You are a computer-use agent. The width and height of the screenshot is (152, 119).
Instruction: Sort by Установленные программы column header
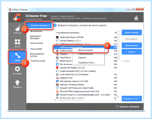(68, 33)
